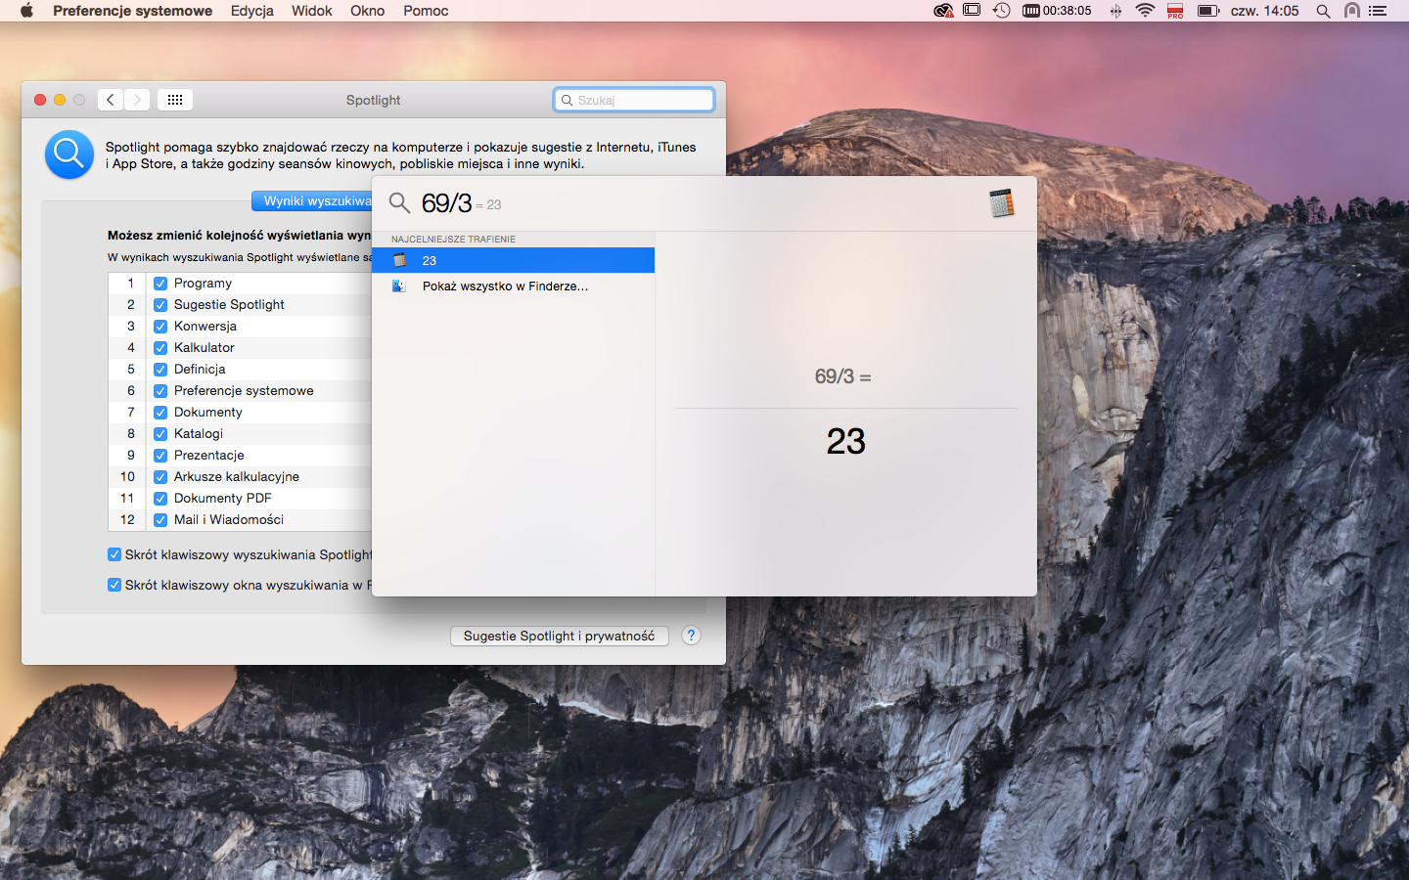Click the Calculator icon at top right of Spotlight panel

(1002, 202)
